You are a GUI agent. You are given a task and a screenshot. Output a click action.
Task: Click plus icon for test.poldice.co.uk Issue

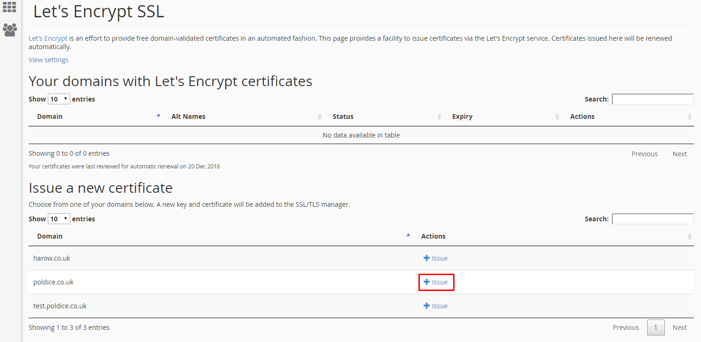[426, 306]
